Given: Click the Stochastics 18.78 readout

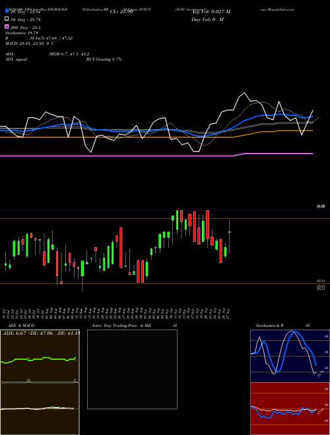Looking at the screenshot, I should coord(22,33).
